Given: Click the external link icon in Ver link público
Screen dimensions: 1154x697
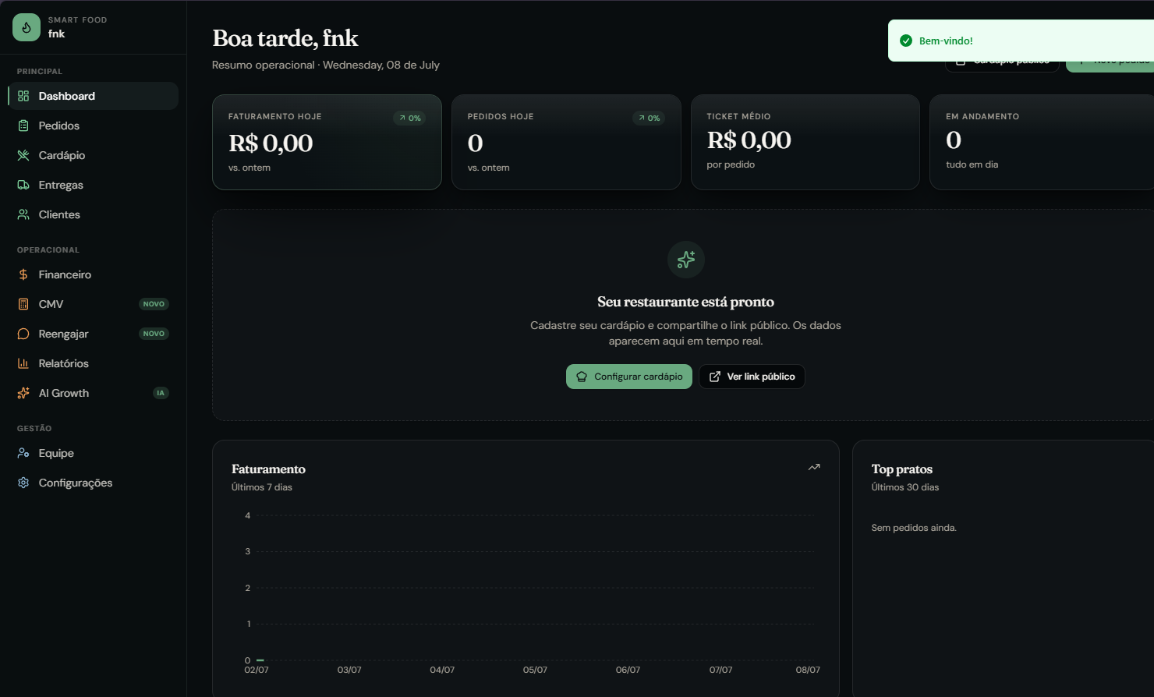Looking at the screenshot, I should 715,377.
